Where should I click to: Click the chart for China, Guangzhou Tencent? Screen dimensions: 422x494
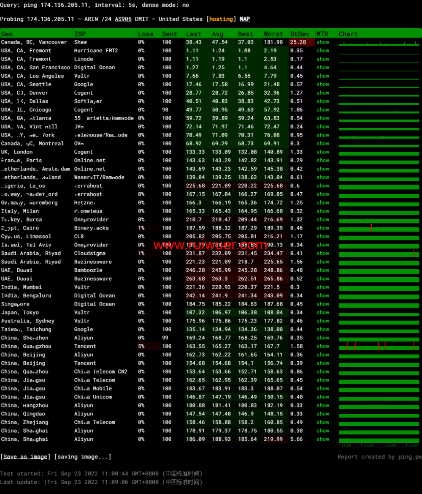(379, 347)
